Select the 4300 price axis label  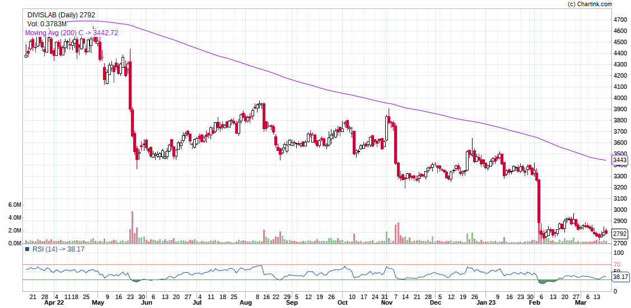pos(620,64)
